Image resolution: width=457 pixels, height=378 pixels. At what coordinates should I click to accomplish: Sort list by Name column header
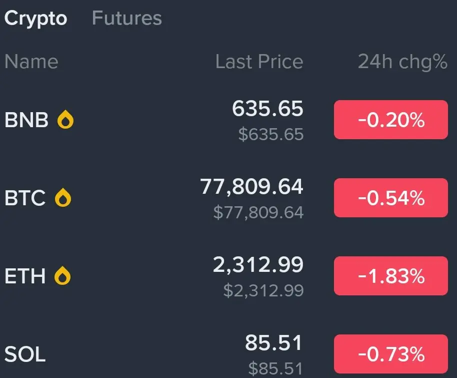31,62
